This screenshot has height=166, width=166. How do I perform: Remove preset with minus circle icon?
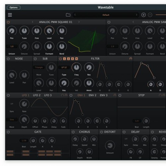tap(150, 15)
